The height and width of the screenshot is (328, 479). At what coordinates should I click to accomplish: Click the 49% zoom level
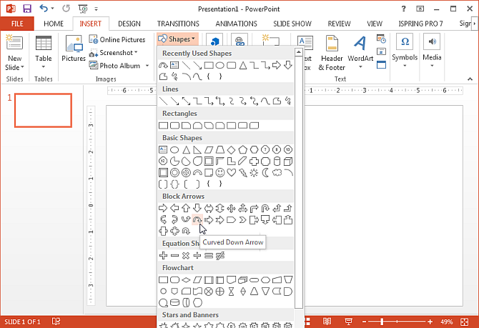(447, 322)
